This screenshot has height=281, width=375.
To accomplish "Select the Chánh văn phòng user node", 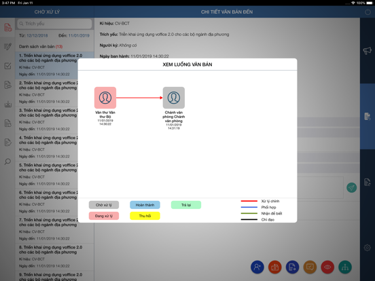I will pos(174,98).
